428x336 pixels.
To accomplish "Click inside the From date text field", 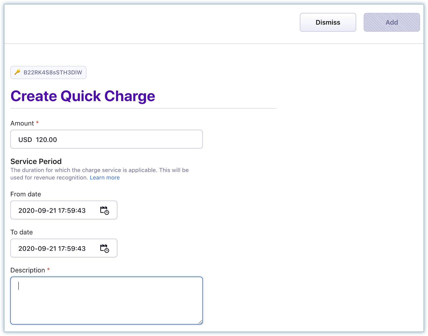I will (x=52, y=210).
